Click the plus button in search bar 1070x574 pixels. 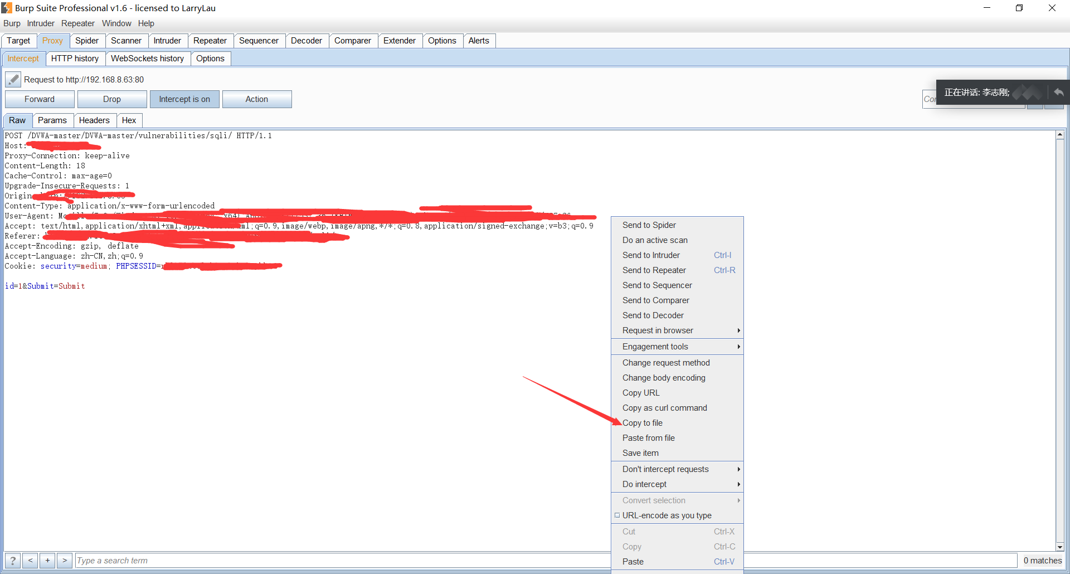point(48,561)
